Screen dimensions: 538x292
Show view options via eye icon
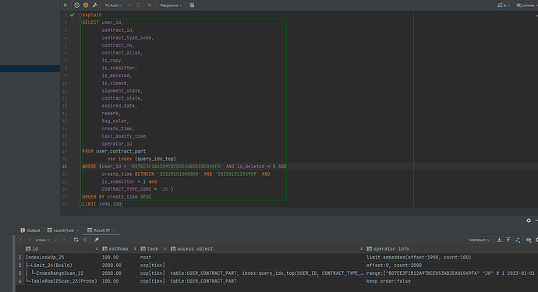529,240
